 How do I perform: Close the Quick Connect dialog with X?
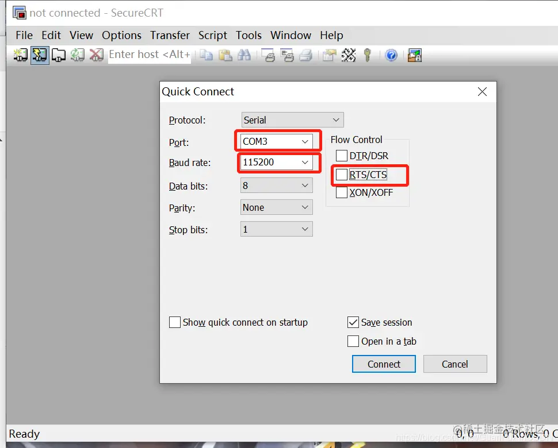[482, 92]
